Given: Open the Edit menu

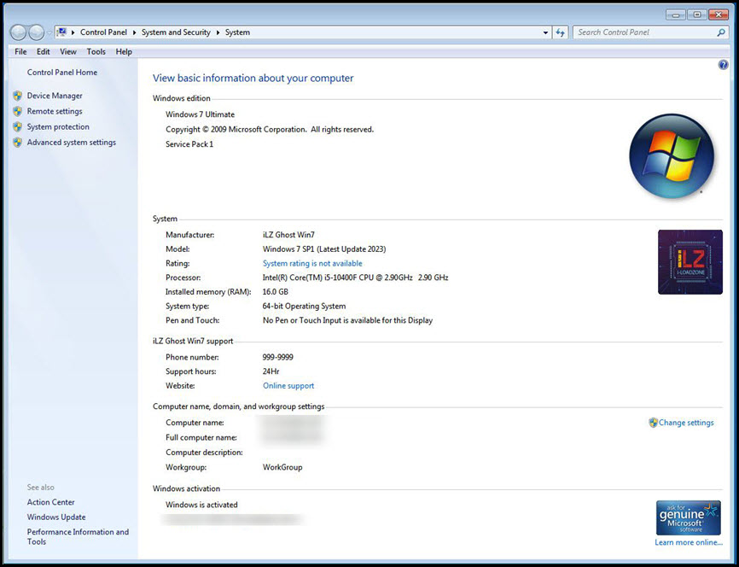Looking at the screenshot, I should (44, 52).
